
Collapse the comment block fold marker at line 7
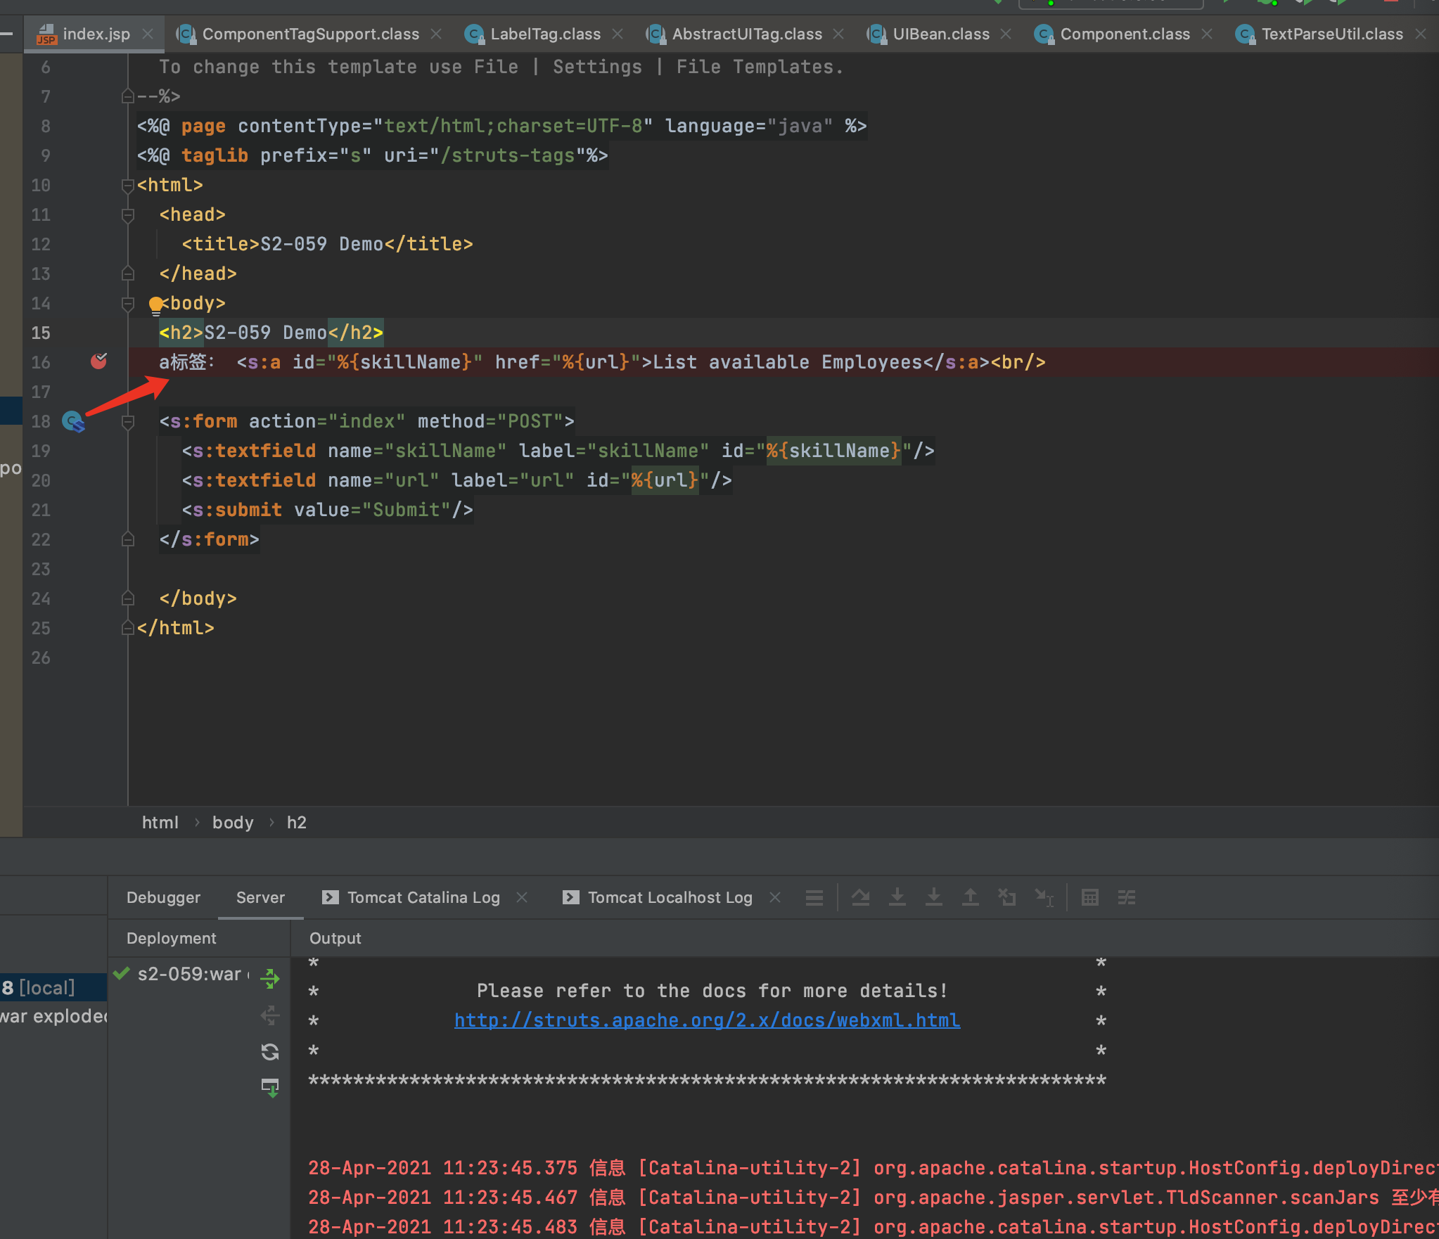128,96
